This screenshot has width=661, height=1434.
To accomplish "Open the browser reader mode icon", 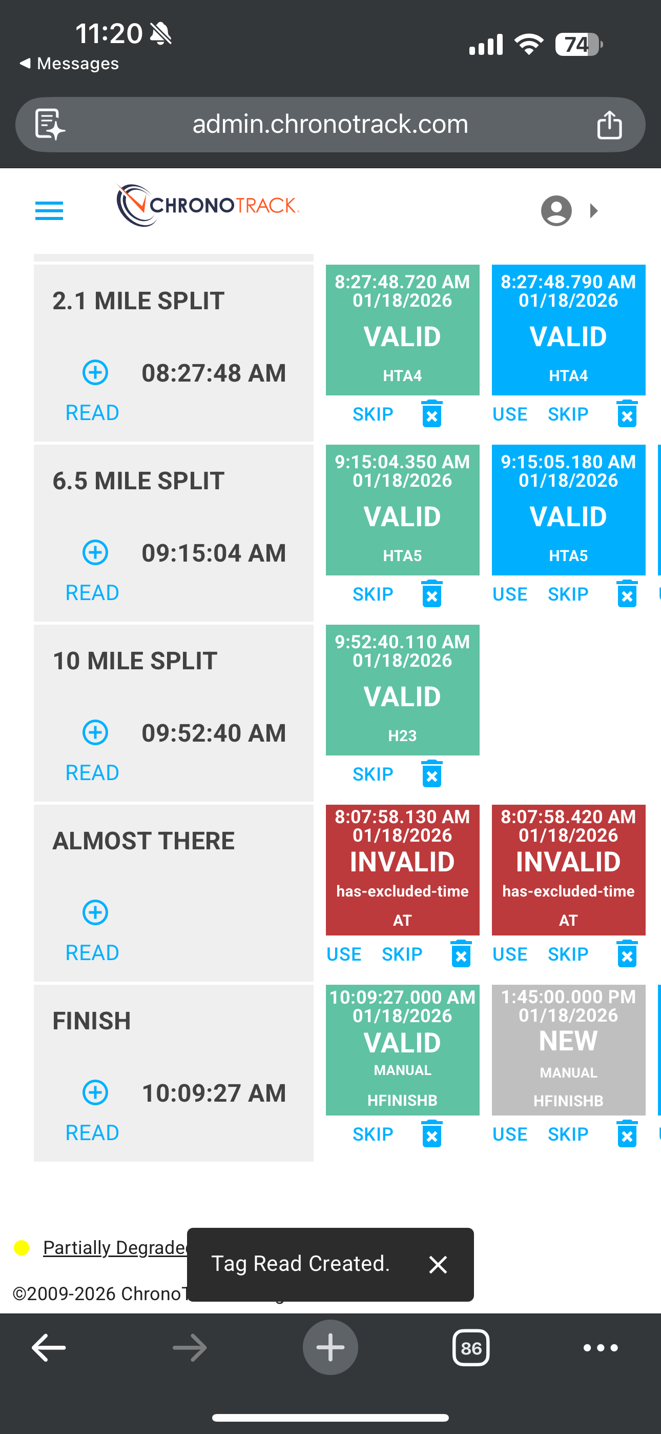I will pos(50,124).
